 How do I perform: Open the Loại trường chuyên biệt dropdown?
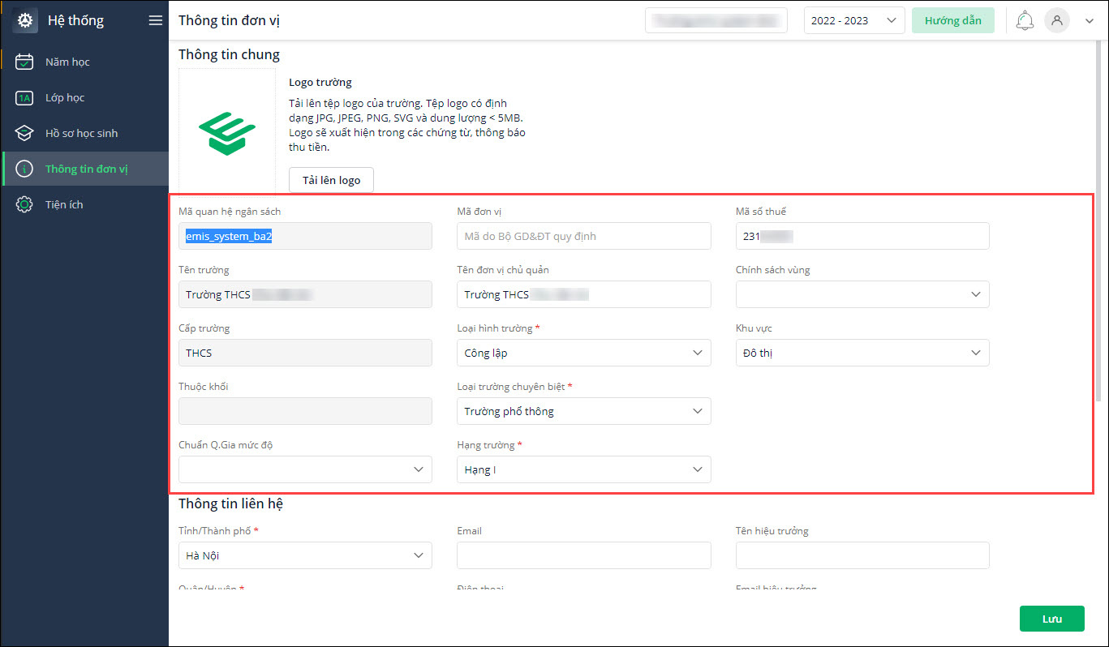coord(584,411)
